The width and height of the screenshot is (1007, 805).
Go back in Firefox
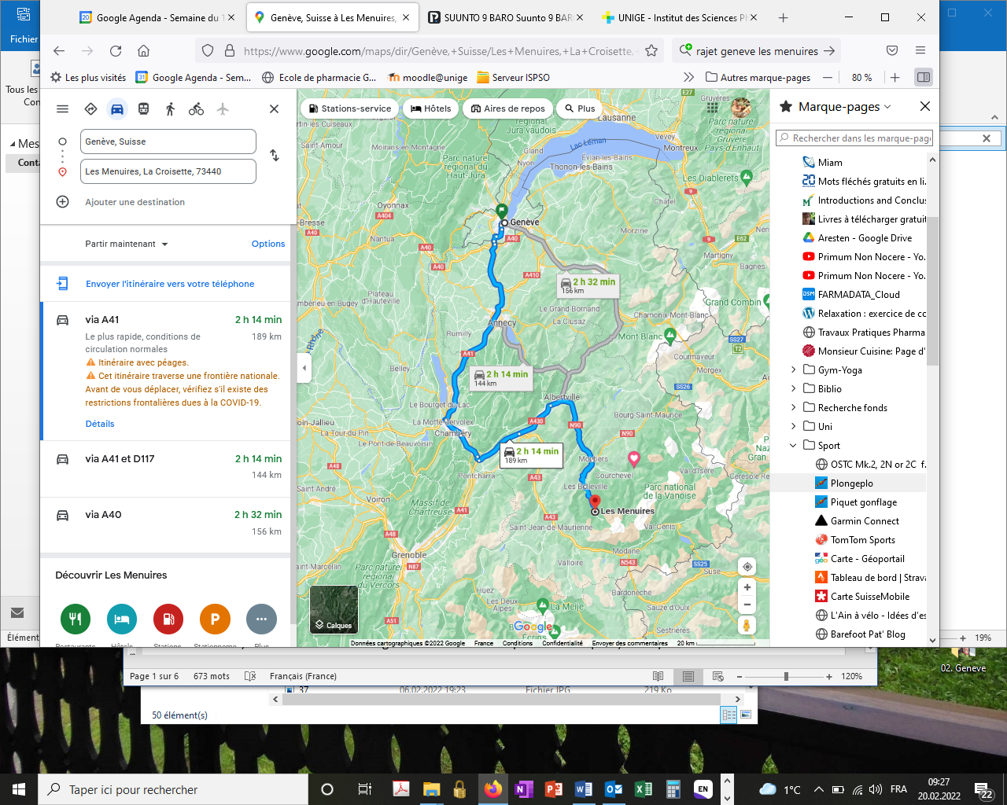click(59, 51)
